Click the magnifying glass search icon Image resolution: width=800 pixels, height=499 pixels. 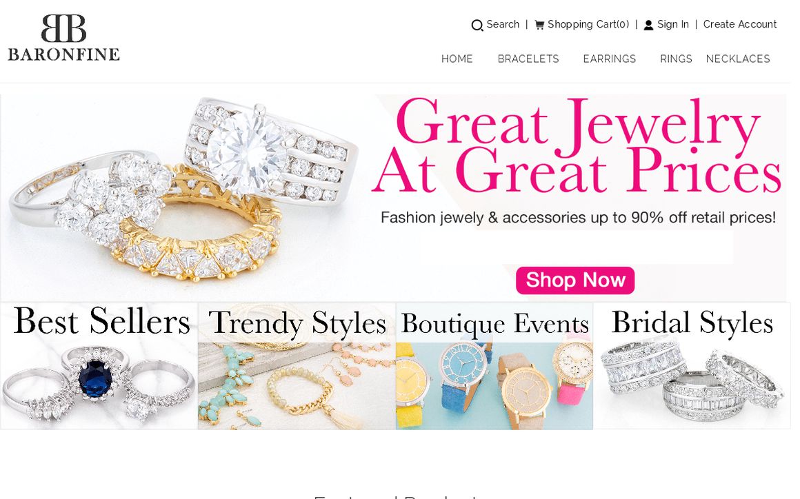(477, 25)
